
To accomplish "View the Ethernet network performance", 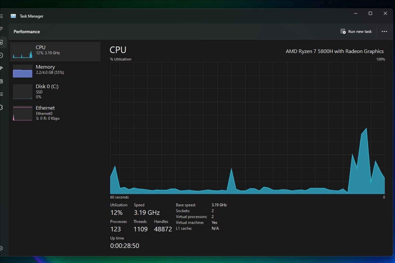I will tap(55, 113).
